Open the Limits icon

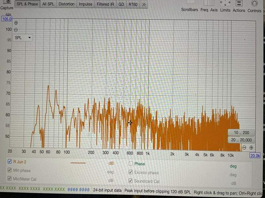tap(225, 3)
